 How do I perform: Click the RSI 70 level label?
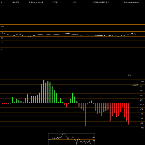point(2,33)
